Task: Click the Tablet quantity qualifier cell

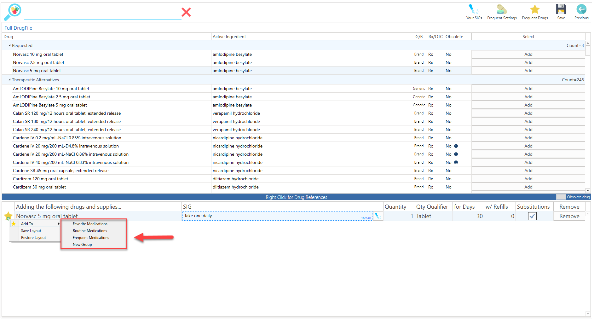Action: [433, 216]
